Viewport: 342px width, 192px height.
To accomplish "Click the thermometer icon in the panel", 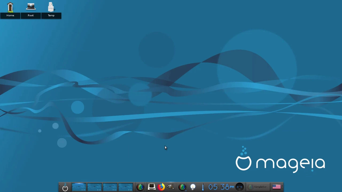I will pyautogui.click(x=203, y=187).
